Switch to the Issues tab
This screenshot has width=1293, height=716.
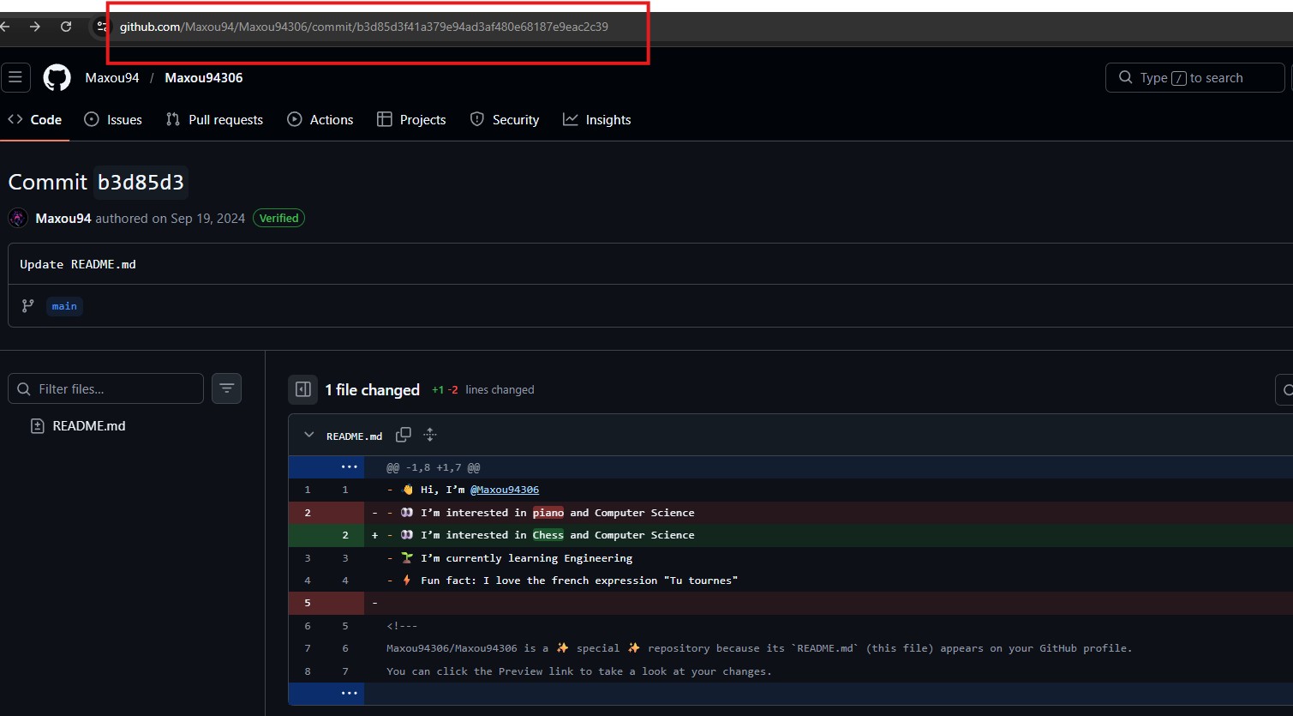(x=113, y=120)
